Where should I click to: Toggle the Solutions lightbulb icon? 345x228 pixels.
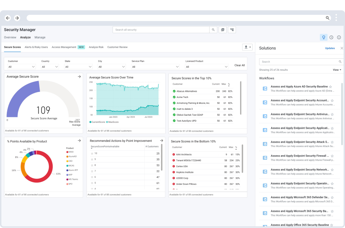[x=324, y=37]
